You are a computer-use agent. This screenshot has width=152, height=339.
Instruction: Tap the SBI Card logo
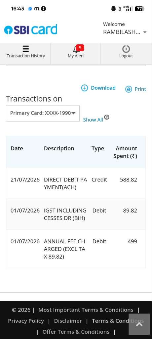click(31, 29)
